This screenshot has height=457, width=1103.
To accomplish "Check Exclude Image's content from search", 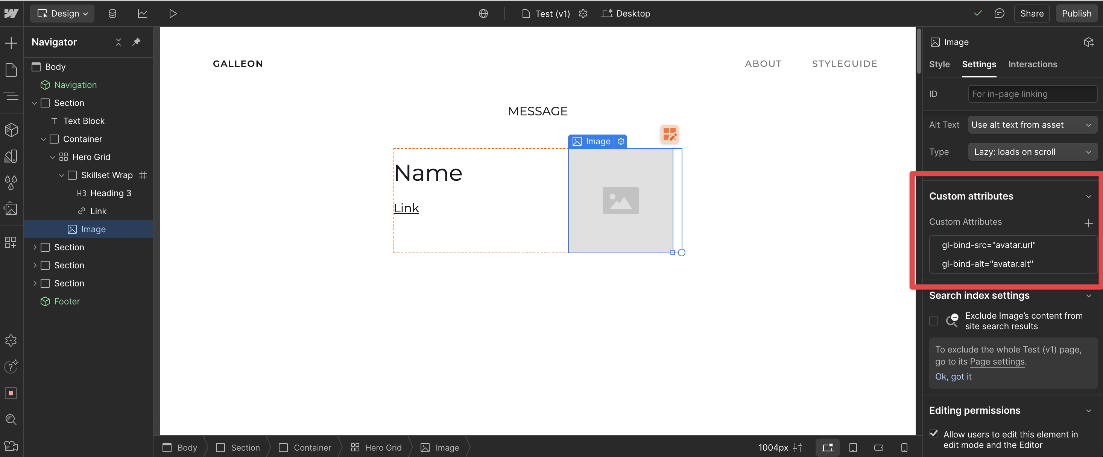I will click(x=933, y=321).
